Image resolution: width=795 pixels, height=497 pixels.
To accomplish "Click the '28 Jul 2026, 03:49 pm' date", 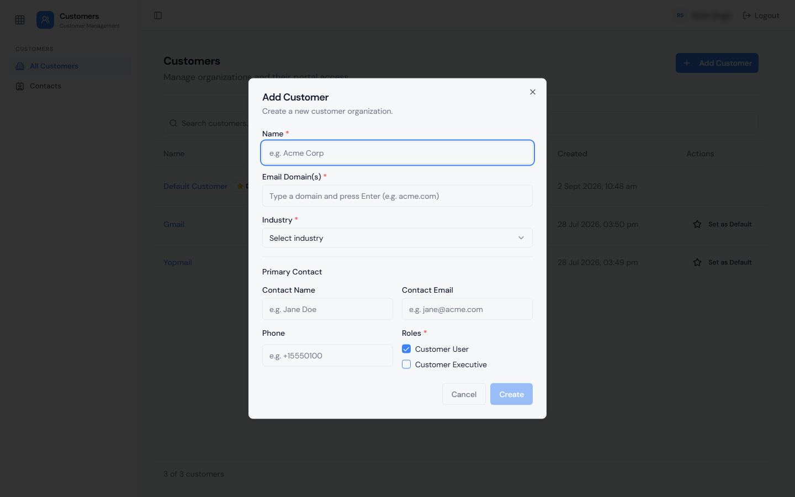I will coord(598,262).
